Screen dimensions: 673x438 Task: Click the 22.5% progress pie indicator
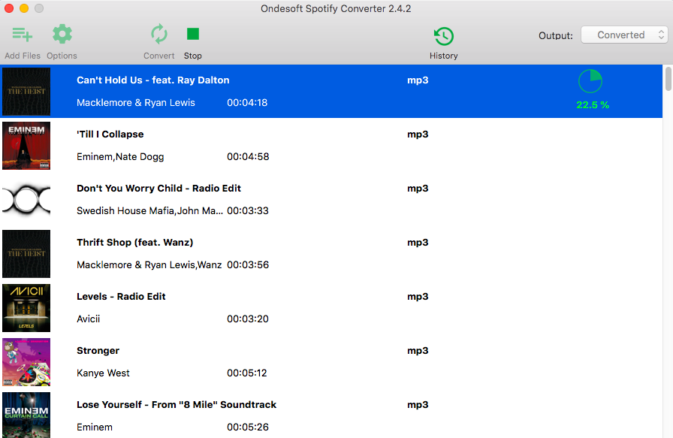click(590, 80)
